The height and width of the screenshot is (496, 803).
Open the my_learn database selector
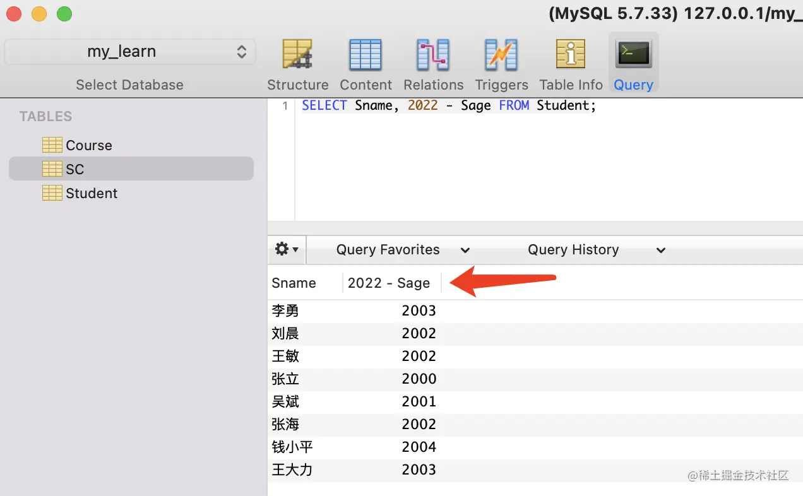click(x=130, y=52)
